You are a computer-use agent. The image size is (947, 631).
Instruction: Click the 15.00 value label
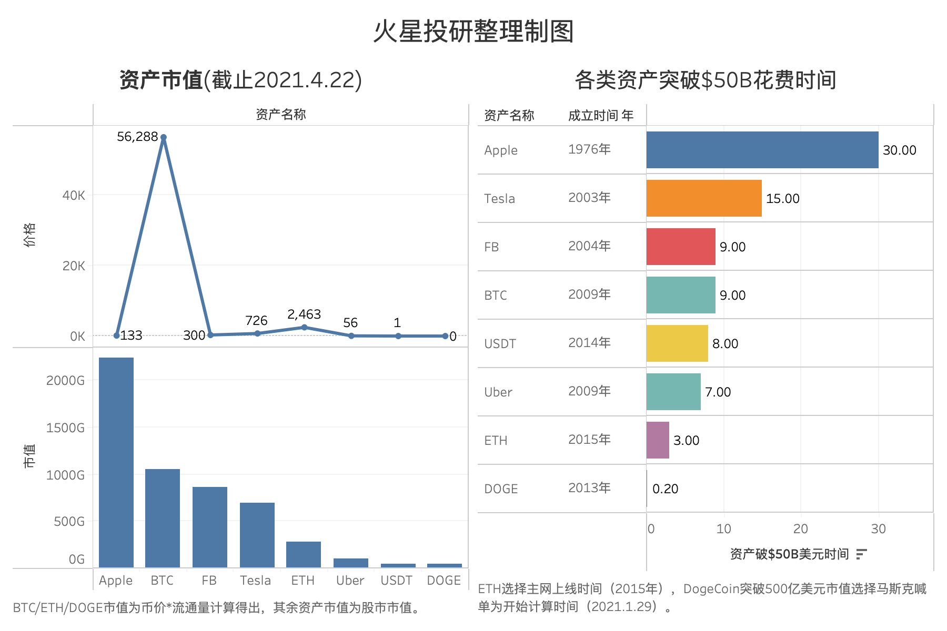pyautogui.click(x=783, y=199)
